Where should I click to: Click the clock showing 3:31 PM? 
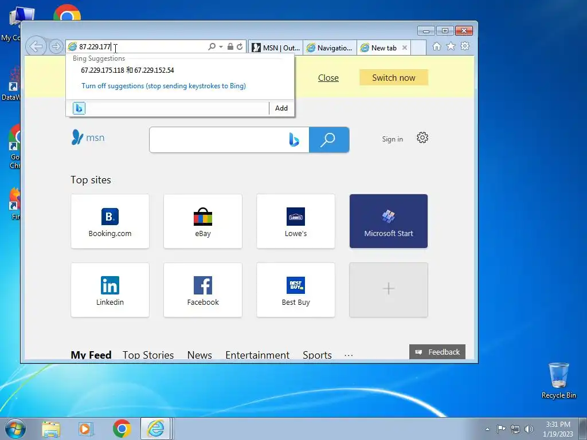tap(558, 429)
